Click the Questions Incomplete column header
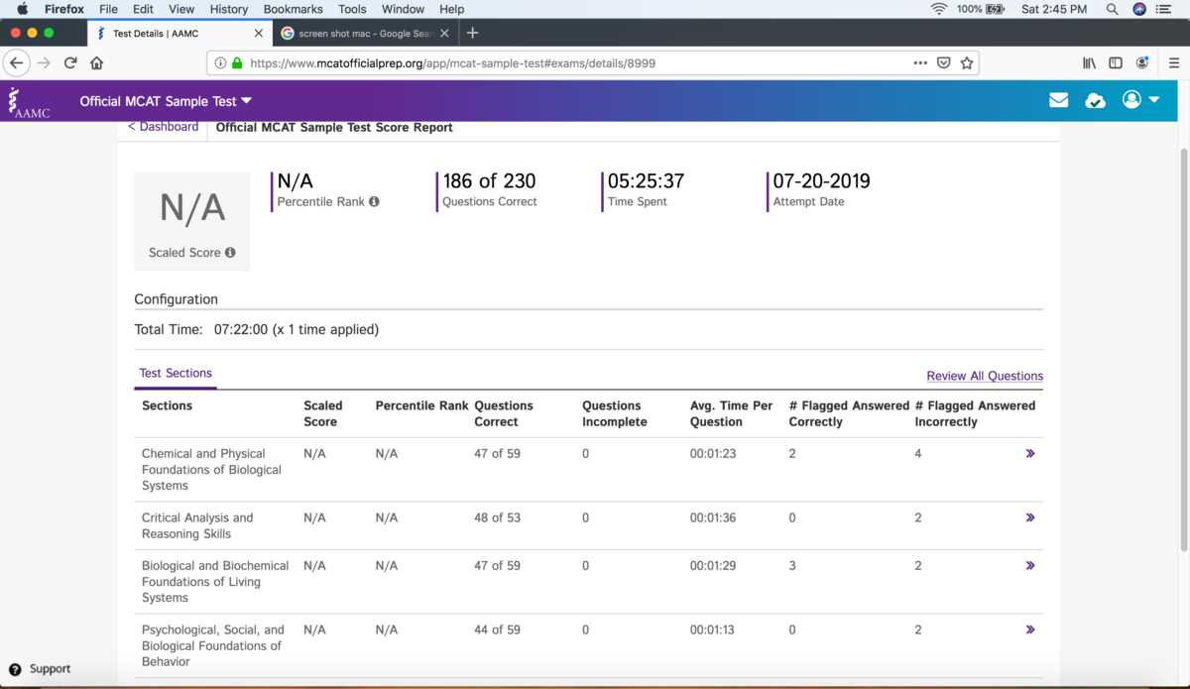This screenshot has height=689, width=1190. [615, 413]
